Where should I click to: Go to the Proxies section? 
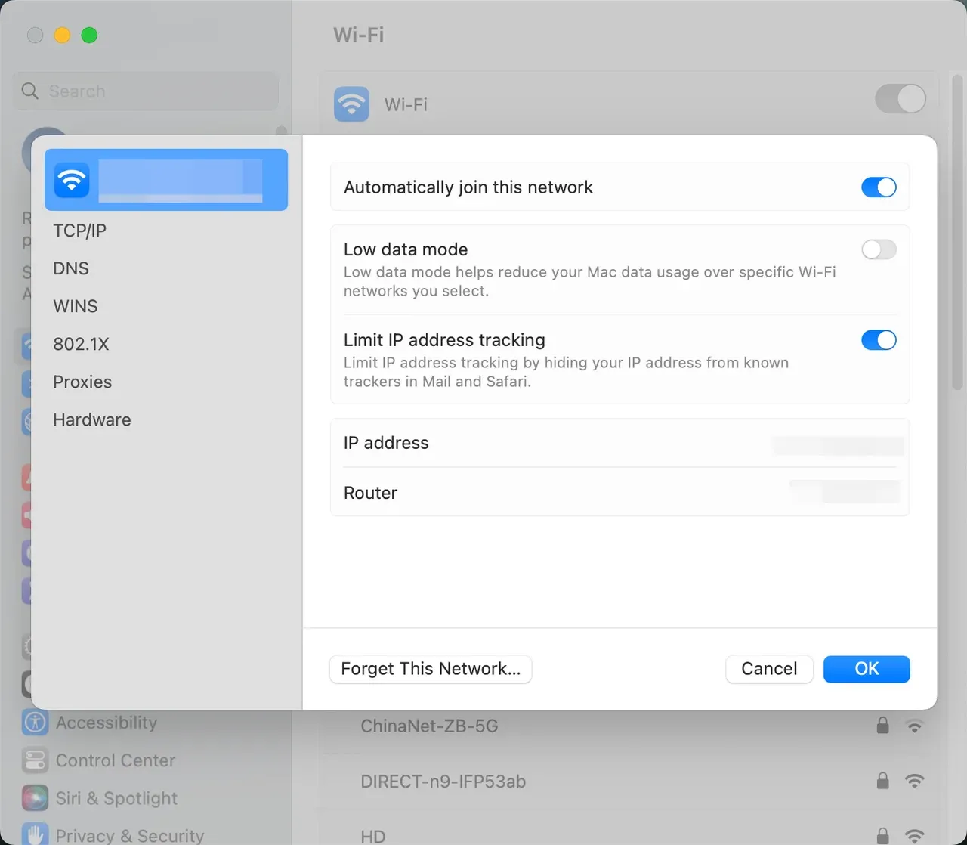[x=82, y=382]
